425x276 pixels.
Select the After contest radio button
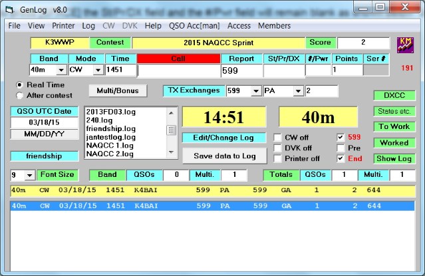(x=19, y=96)
